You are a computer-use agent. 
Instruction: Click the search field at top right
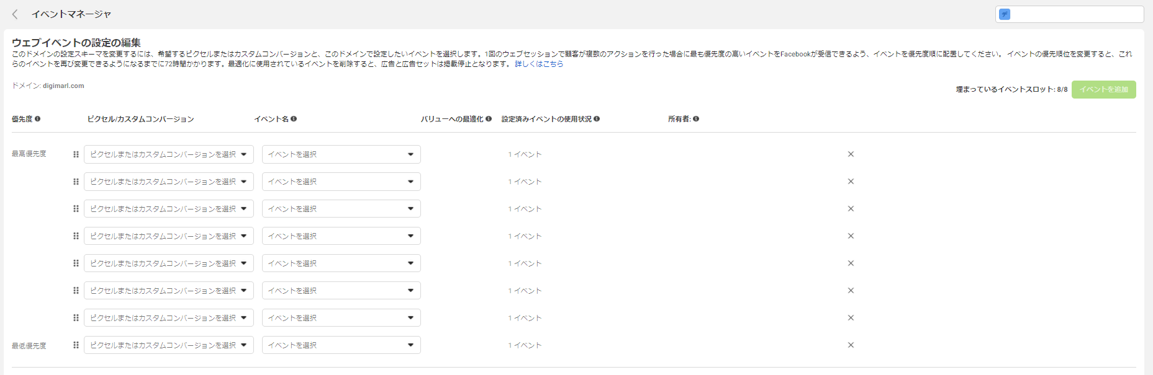[1069, 14]
